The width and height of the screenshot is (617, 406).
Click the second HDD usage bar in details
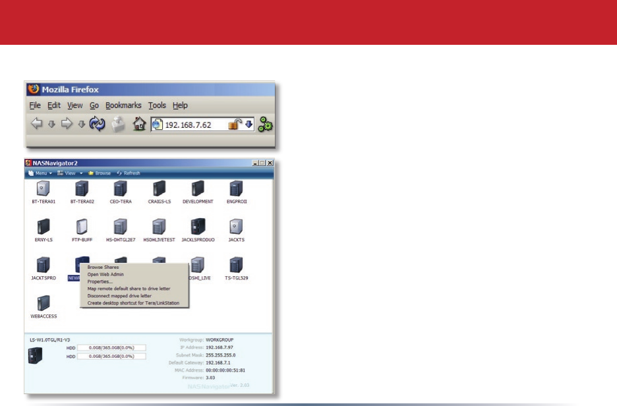point(111,357)
